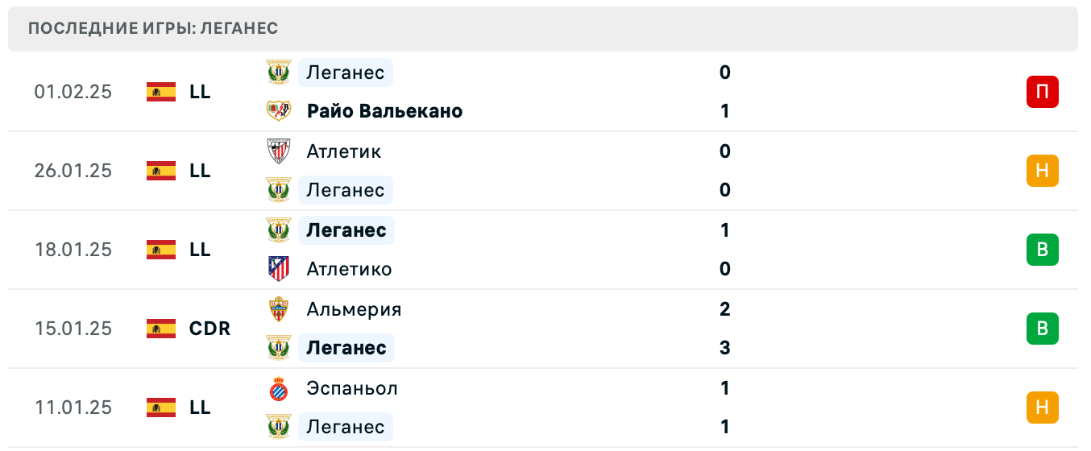The width and height of the screenshot is (1091, 451).
Task: Click the Rayo Vallecano club crest
Action: tap(279, 111)
